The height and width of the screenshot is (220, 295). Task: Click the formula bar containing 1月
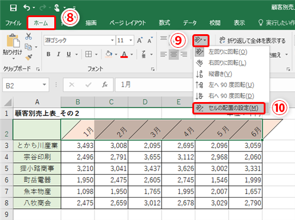pos(154,85)
